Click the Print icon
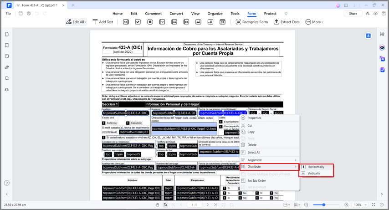Image resolution: width=389 pixels, height=210 pixels. [29, 13]
